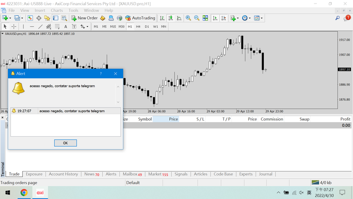Switch chart to D1 timeframe

tap(147, 27)
